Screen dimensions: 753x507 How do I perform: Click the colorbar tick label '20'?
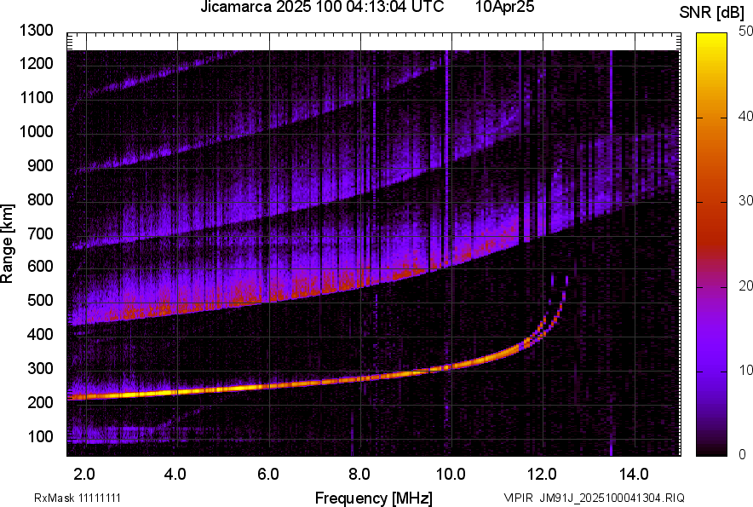[746, 286]
